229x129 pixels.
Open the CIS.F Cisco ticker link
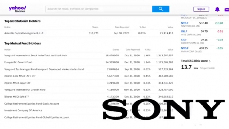tap(184, 40)
